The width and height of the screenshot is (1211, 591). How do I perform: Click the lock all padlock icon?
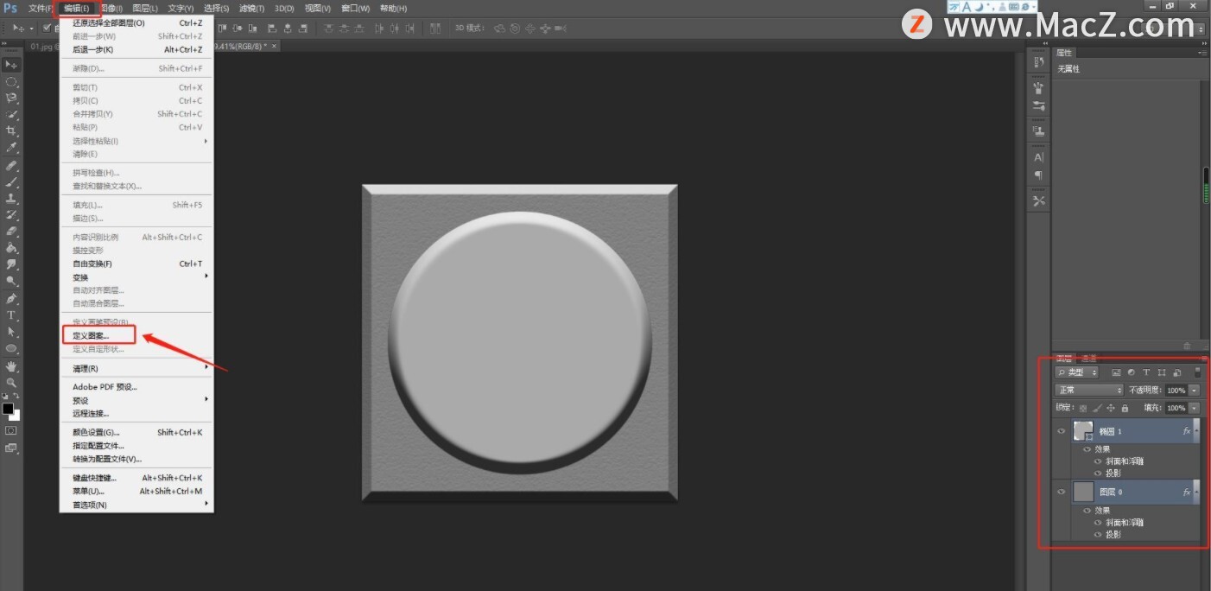pyautogui.click(x=1125, y=408)
